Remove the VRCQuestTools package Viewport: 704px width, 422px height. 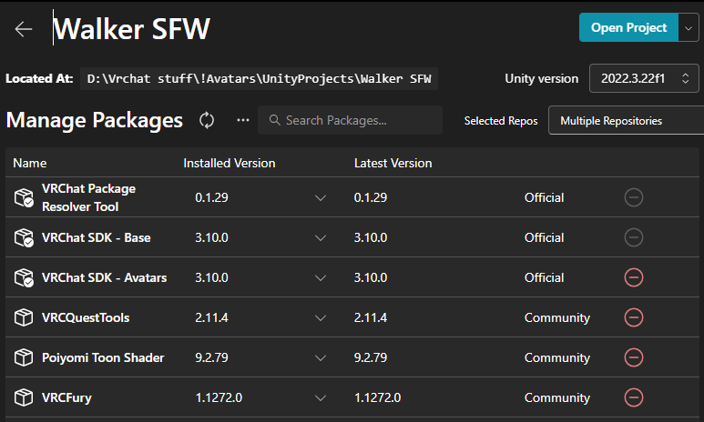(634, 317)
